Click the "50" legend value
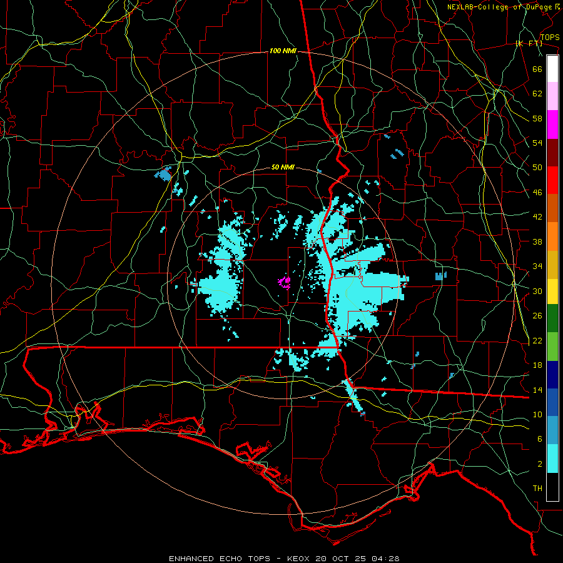This screenshot has height=563, width=563. (537, 168)
